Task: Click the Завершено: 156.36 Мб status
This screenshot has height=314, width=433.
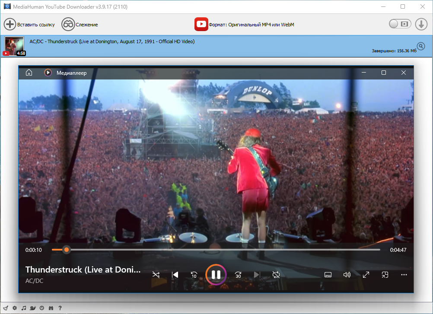Action: pyautogui.click(x=394, y=51)
